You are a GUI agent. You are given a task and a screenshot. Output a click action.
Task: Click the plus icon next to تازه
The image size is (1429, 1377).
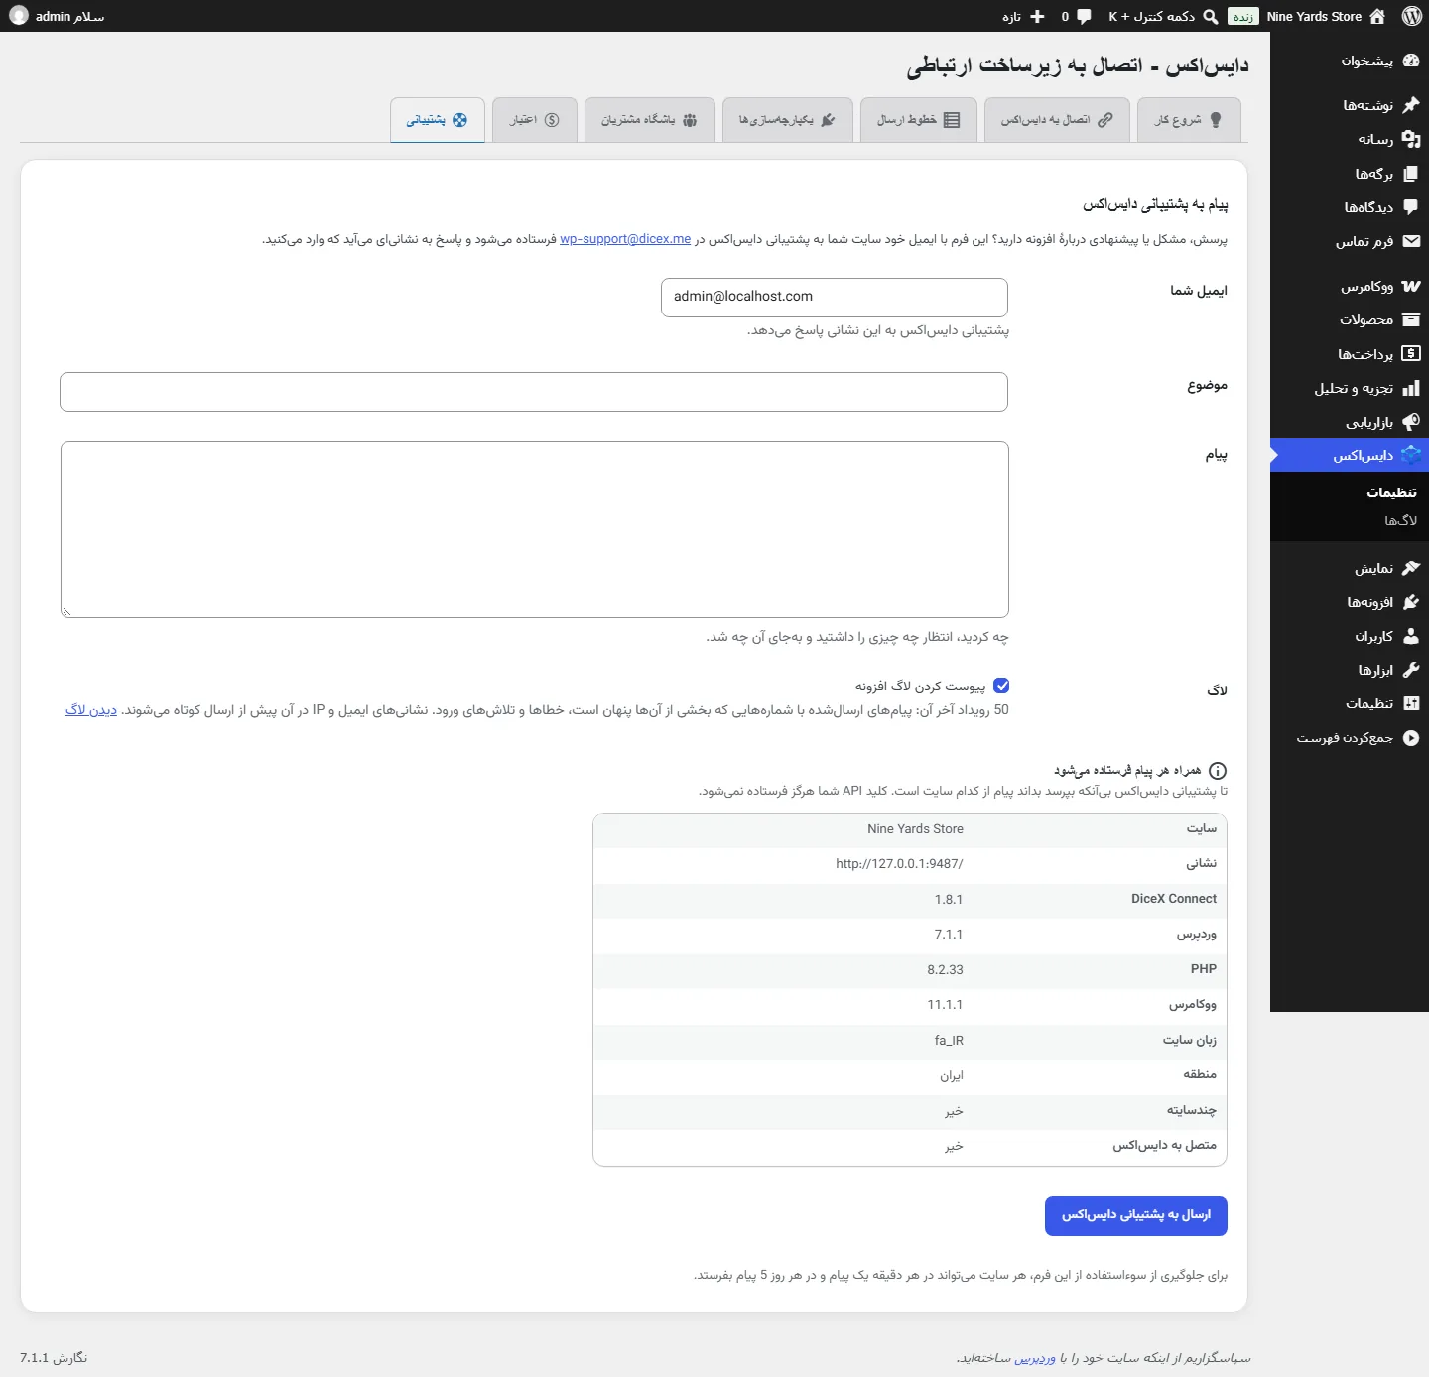click(x=1038, y=17)
